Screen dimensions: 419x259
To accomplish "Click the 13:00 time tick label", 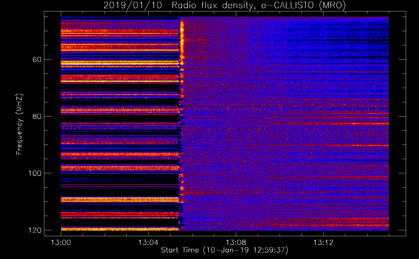I will (x=61, y=243).
